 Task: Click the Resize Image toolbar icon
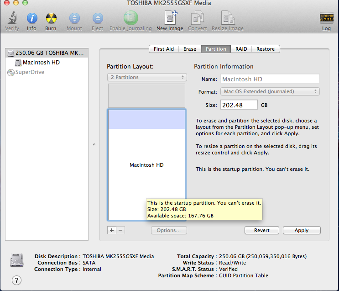click(x=228, y=18)
